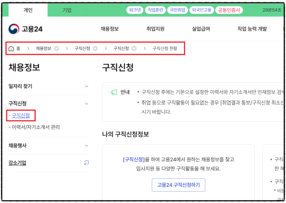Viewport: 286px width, 203px height.
Task: Expand the 일자리 찾기 sidebar section
Action: (86, 86)
